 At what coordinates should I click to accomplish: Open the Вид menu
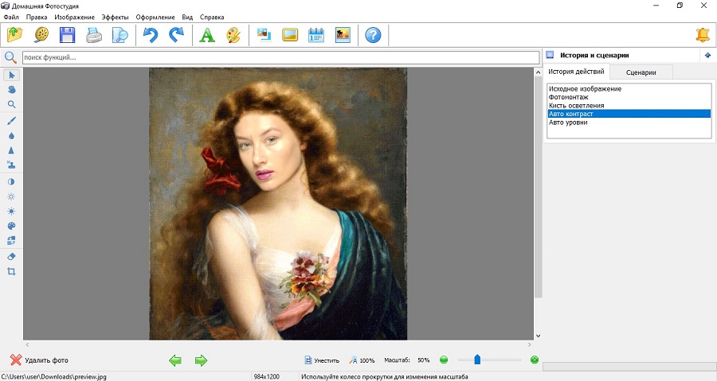pyautogui.click(x=187, y=17)
